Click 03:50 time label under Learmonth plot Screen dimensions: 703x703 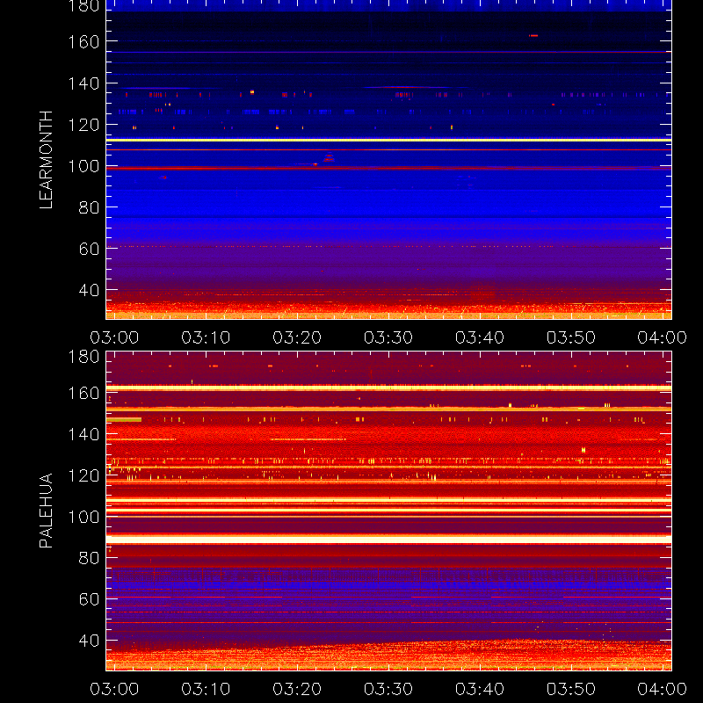click(x=570, y=337)
